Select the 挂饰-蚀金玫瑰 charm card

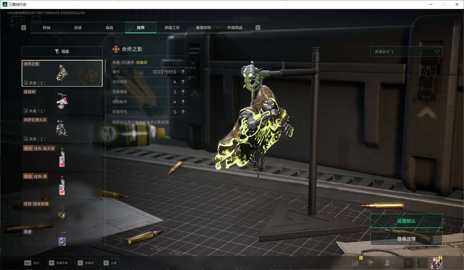[x=62, y=214]
